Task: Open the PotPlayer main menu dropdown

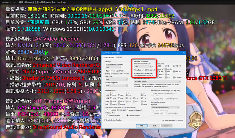Action: point(6,2)
